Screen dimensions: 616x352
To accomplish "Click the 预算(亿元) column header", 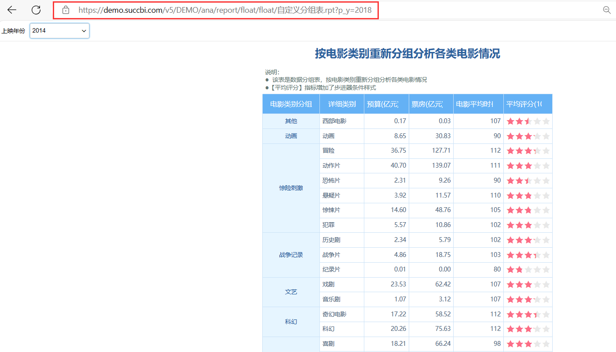I will point(383,104).
